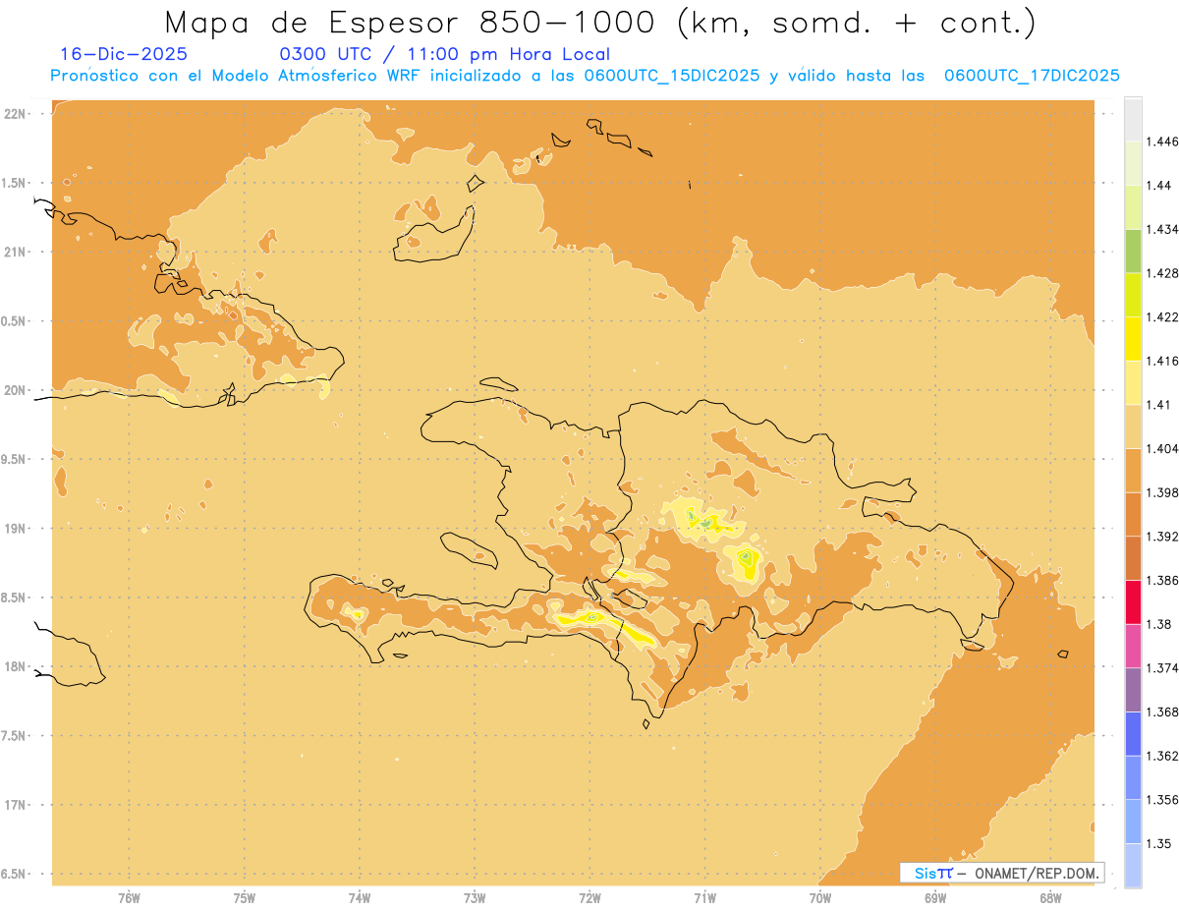This screenshot has height=911, width=1179.
Task: Select legend value 1.356
Action: [x=1162, y=799]
